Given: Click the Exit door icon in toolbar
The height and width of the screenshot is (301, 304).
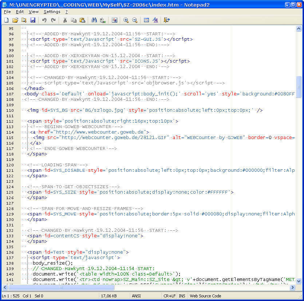Looking at the screenshot, I should tap(167, 20).
